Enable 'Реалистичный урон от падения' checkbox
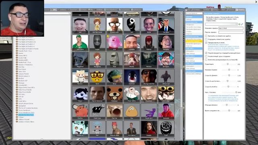The height and width of the screenshot is (145, 258). [x=206, y=56]
